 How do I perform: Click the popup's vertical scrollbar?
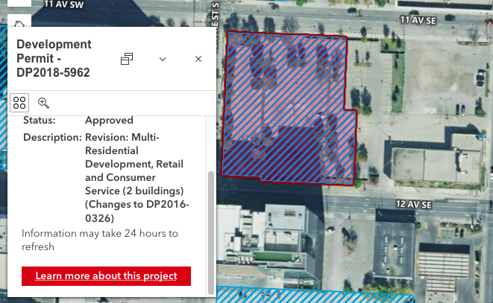tap(210, 223)
